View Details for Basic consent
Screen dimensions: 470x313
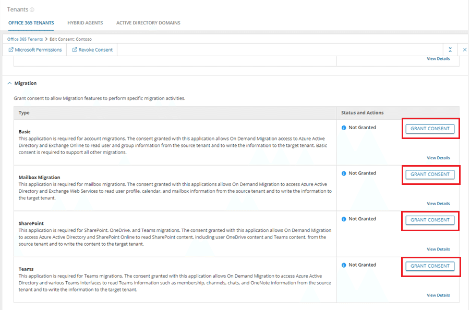click(438, 158)
